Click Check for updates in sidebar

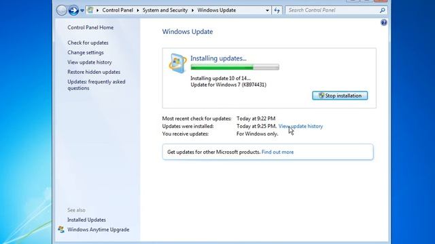(88, 43)
